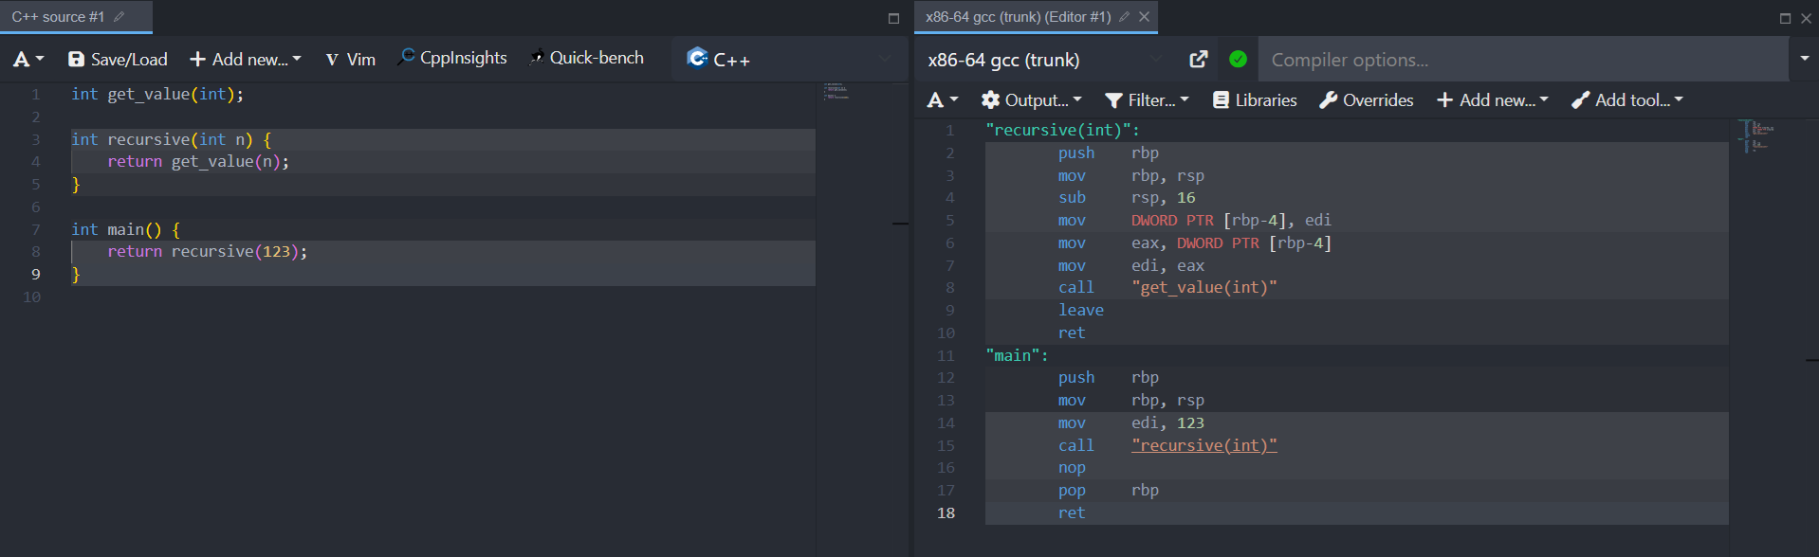
Task: Click the C++ language logo icon
Action: tap(697, 59)
